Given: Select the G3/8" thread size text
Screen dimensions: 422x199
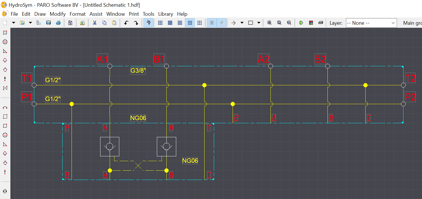Looking at the screenshot, I should tap(138, 70).
